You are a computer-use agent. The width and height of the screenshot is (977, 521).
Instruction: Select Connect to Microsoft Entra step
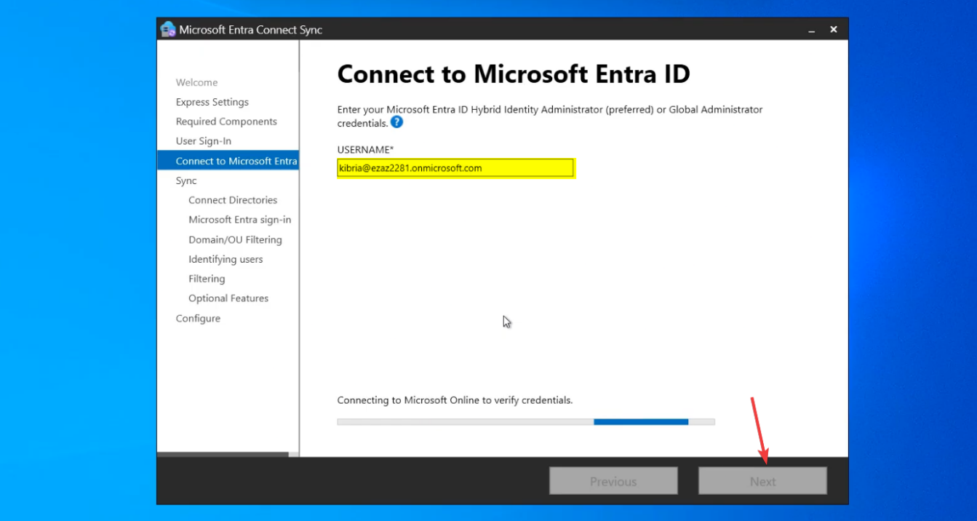click(x=228, y=161)
